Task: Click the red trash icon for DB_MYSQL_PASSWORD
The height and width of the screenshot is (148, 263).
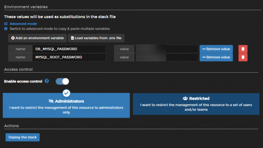Action: click(x=243, y=49)
